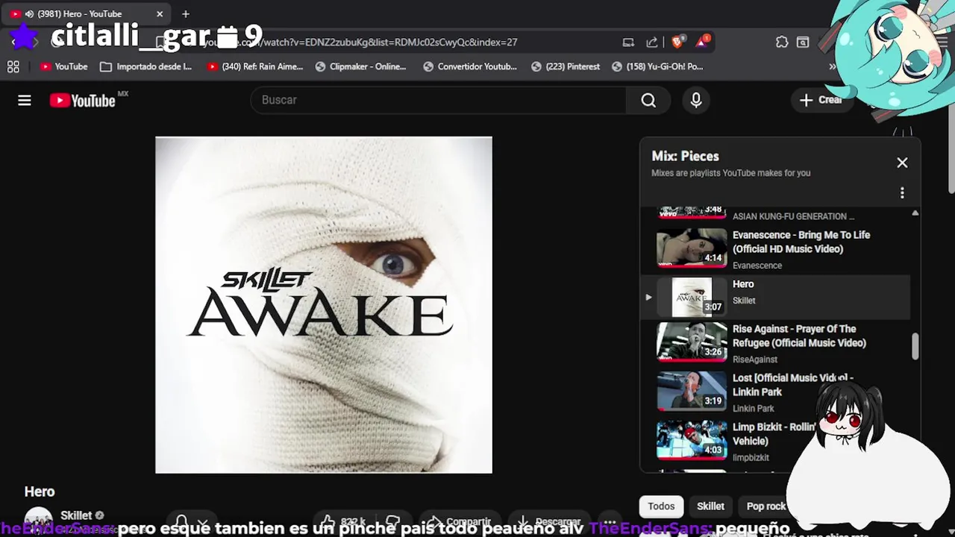Screen dimensions: 955x537
Task: Click the Hero video title
Action: [x=40, y=492]
